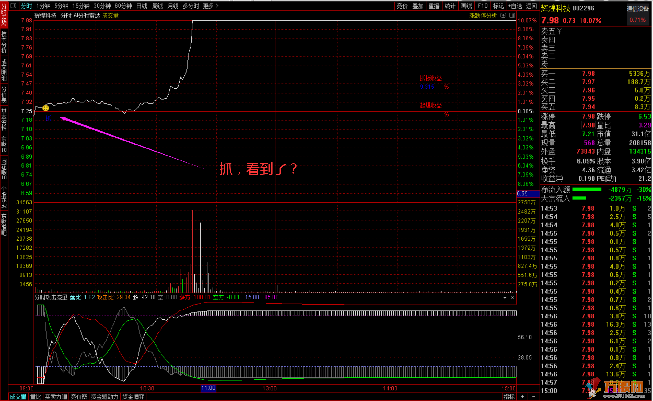Click the 重播 replay button
The image size is (653, 401).
(x=434, y=6)
